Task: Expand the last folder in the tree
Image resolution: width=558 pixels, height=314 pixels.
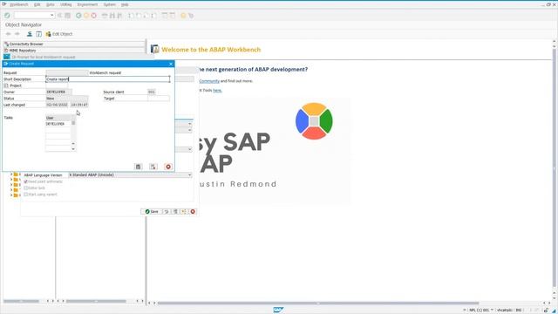Action: pos(11,195)
